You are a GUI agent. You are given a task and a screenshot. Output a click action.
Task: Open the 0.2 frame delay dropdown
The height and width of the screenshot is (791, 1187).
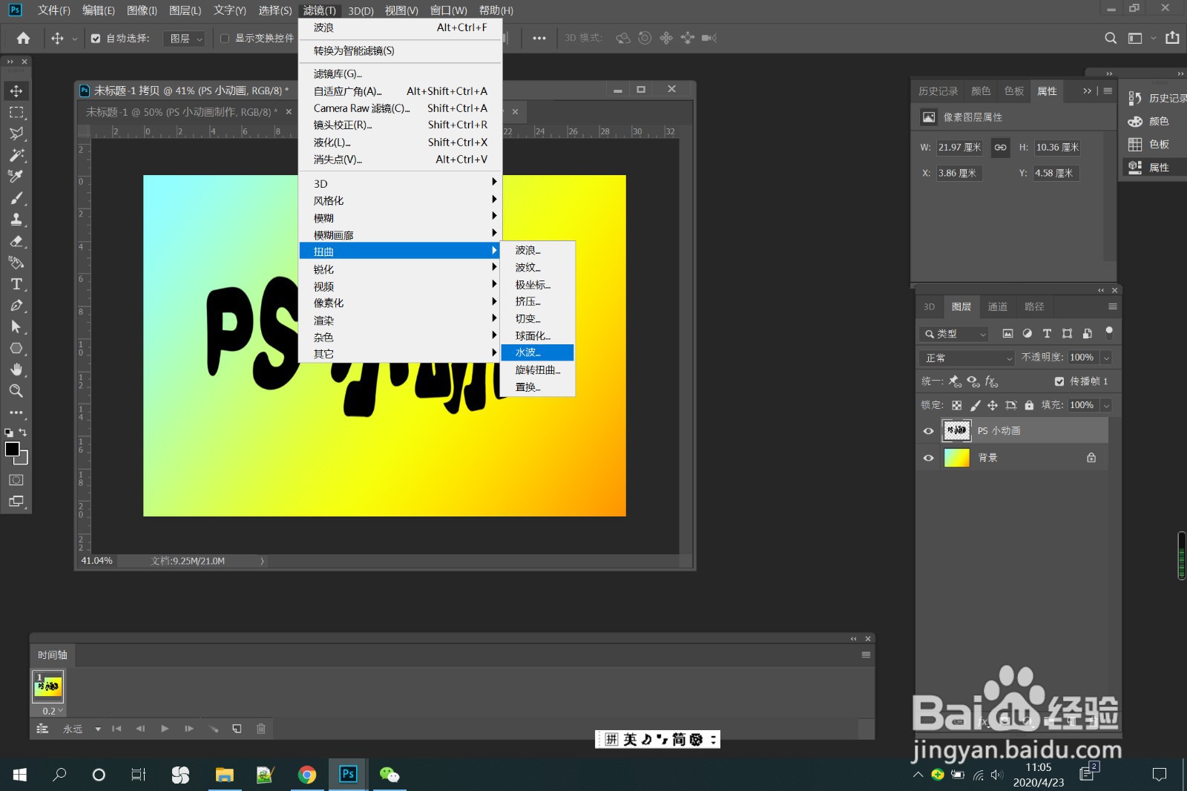(53, 711)
